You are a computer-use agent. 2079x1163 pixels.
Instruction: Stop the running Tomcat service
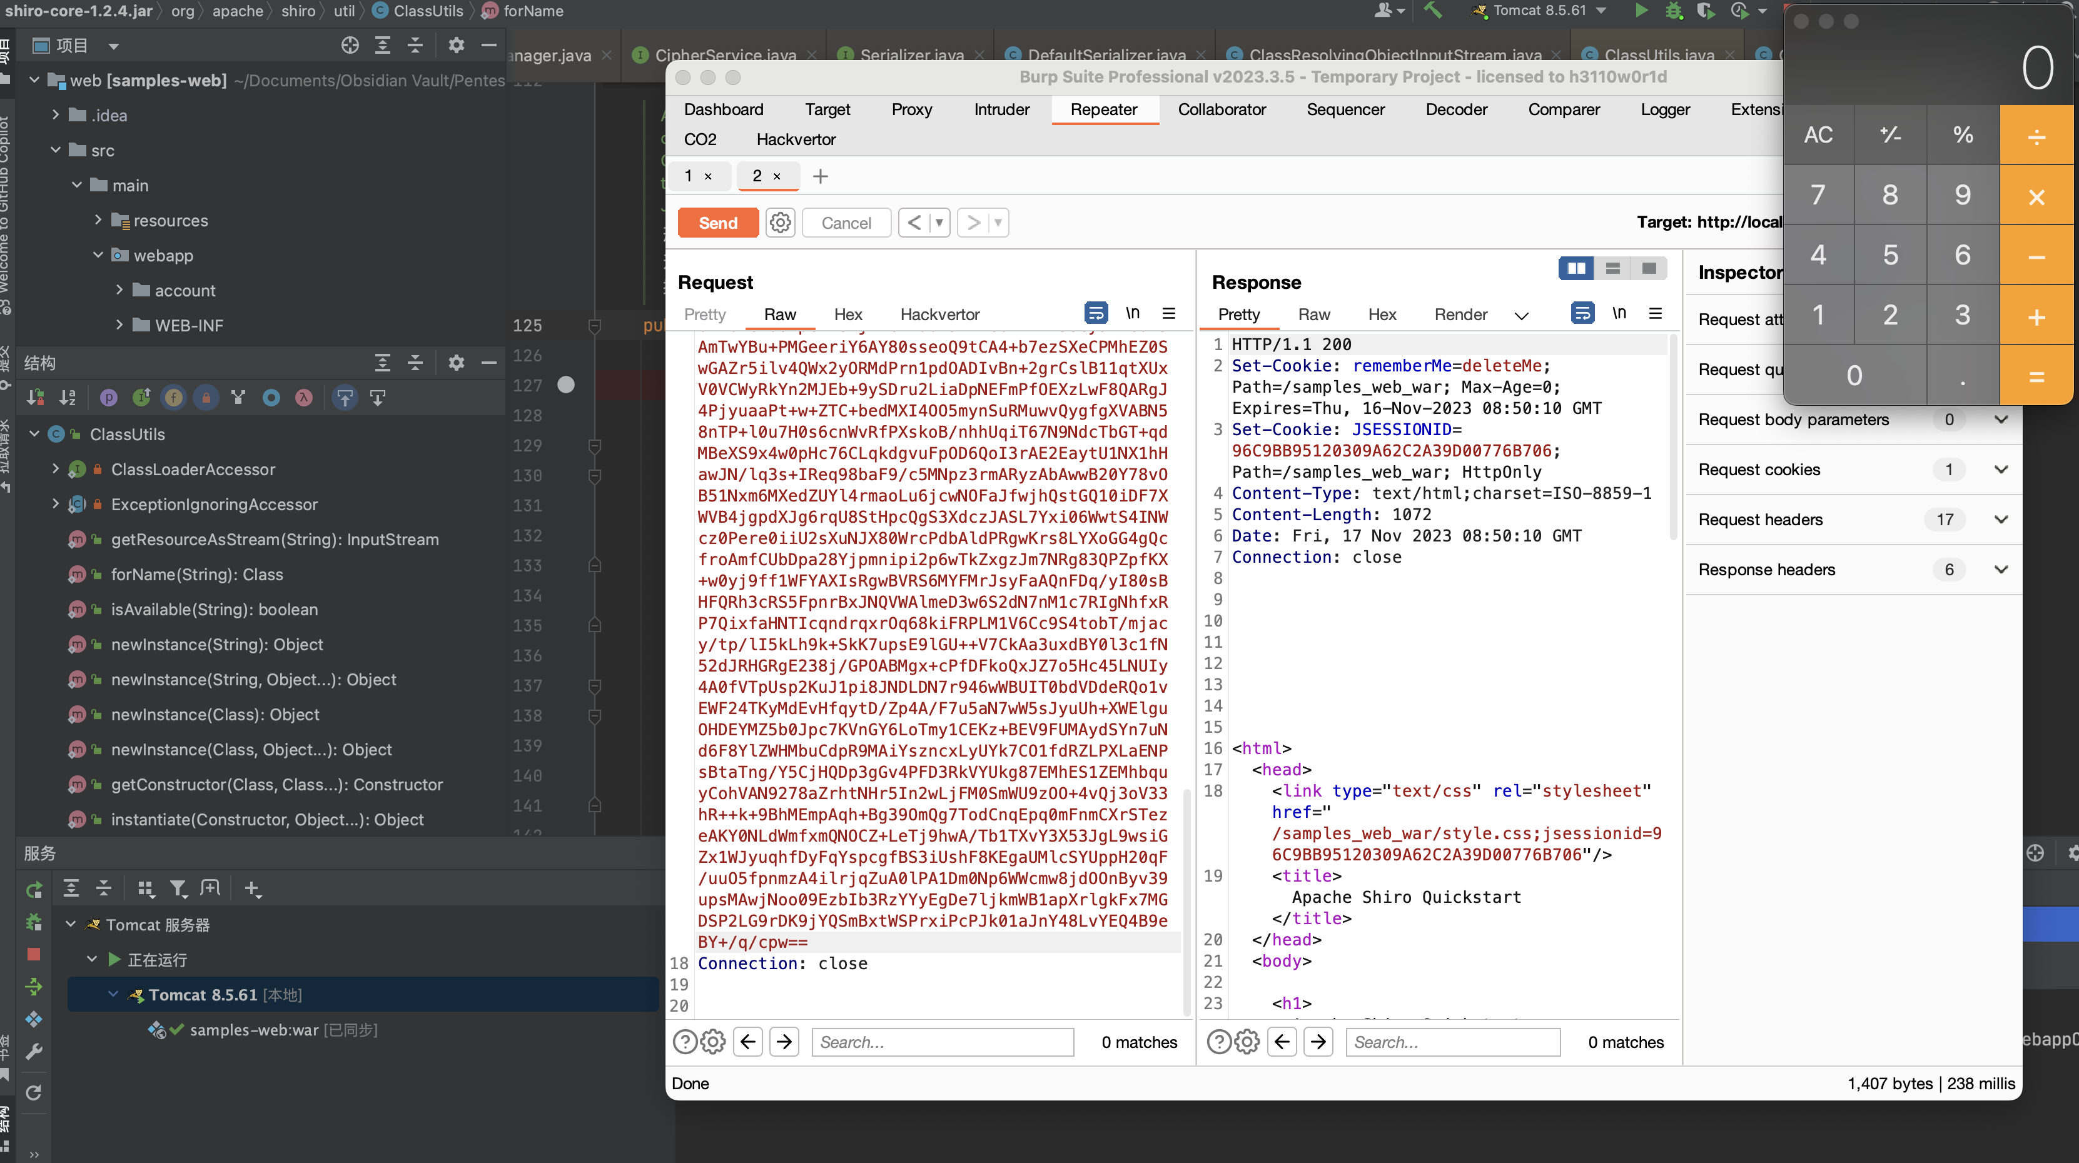click(x=33, y=955)
